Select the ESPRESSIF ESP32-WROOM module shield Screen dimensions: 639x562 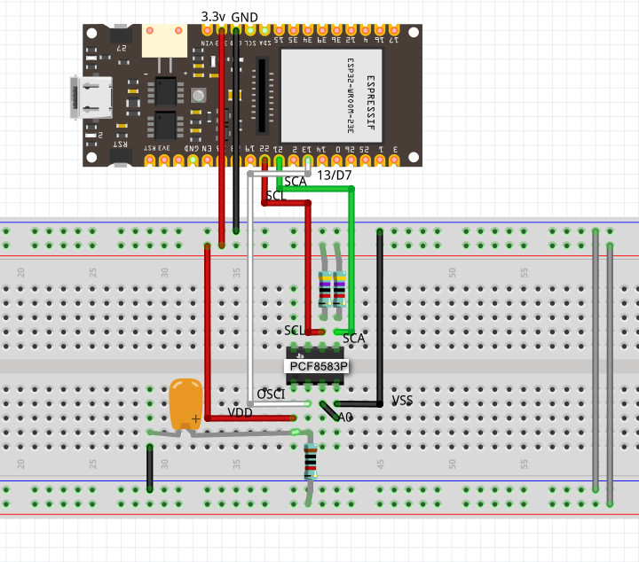[332, 96]
